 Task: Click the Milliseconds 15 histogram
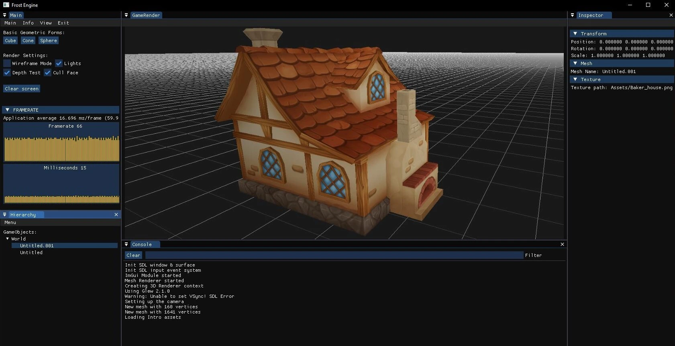click(61, 184)
